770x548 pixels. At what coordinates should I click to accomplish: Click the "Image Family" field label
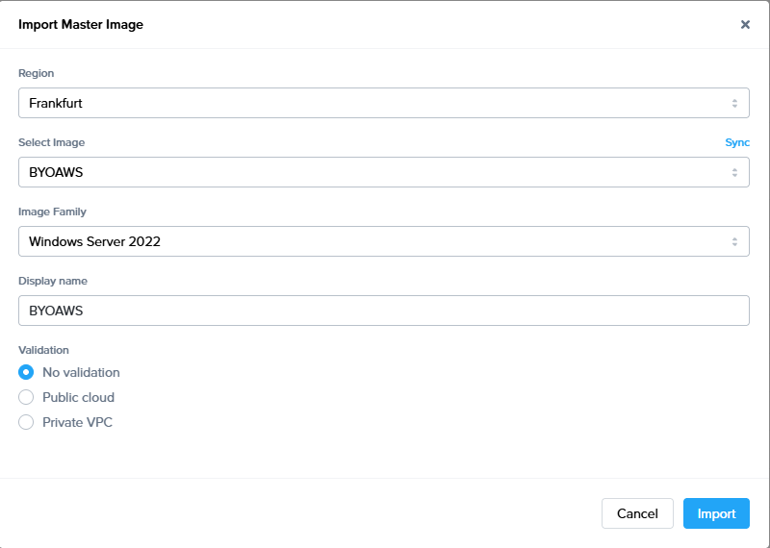coord(53,212)
